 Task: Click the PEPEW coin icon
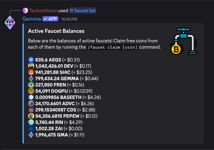31,116
